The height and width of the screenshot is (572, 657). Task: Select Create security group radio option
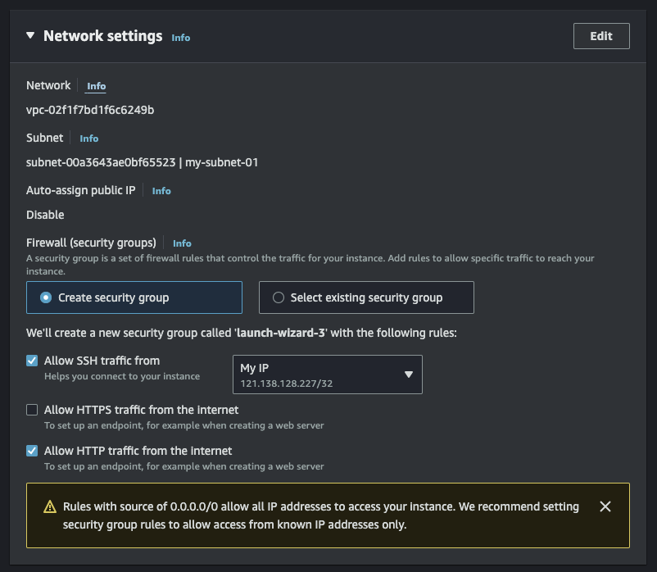134,297
